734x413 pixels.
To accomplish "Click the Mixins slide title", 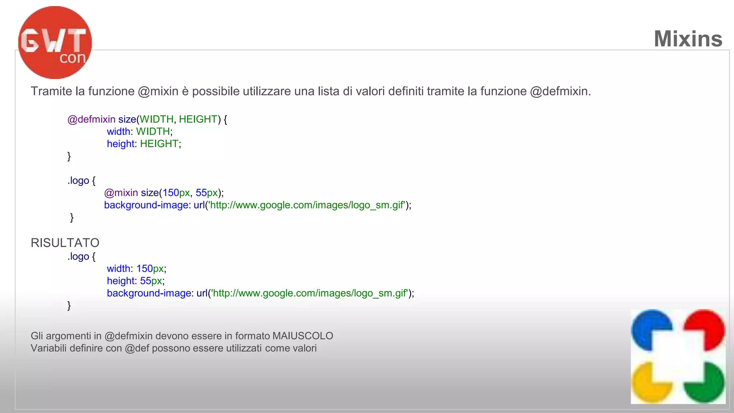I will tap(688, 39).
